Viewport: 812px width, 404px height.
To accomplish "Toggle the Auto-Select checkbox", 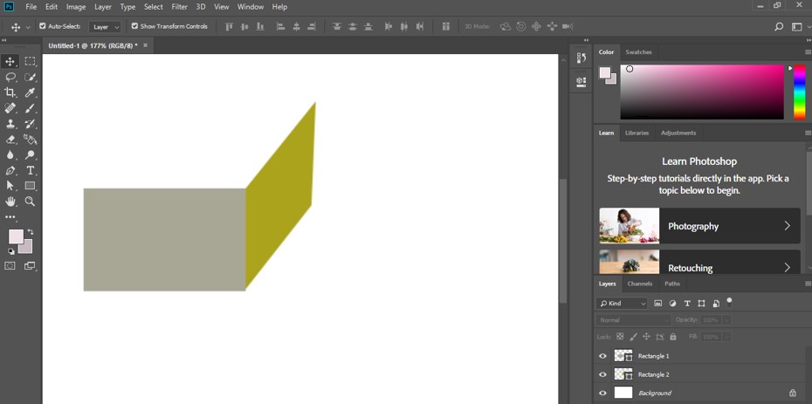I will (43, 26).
